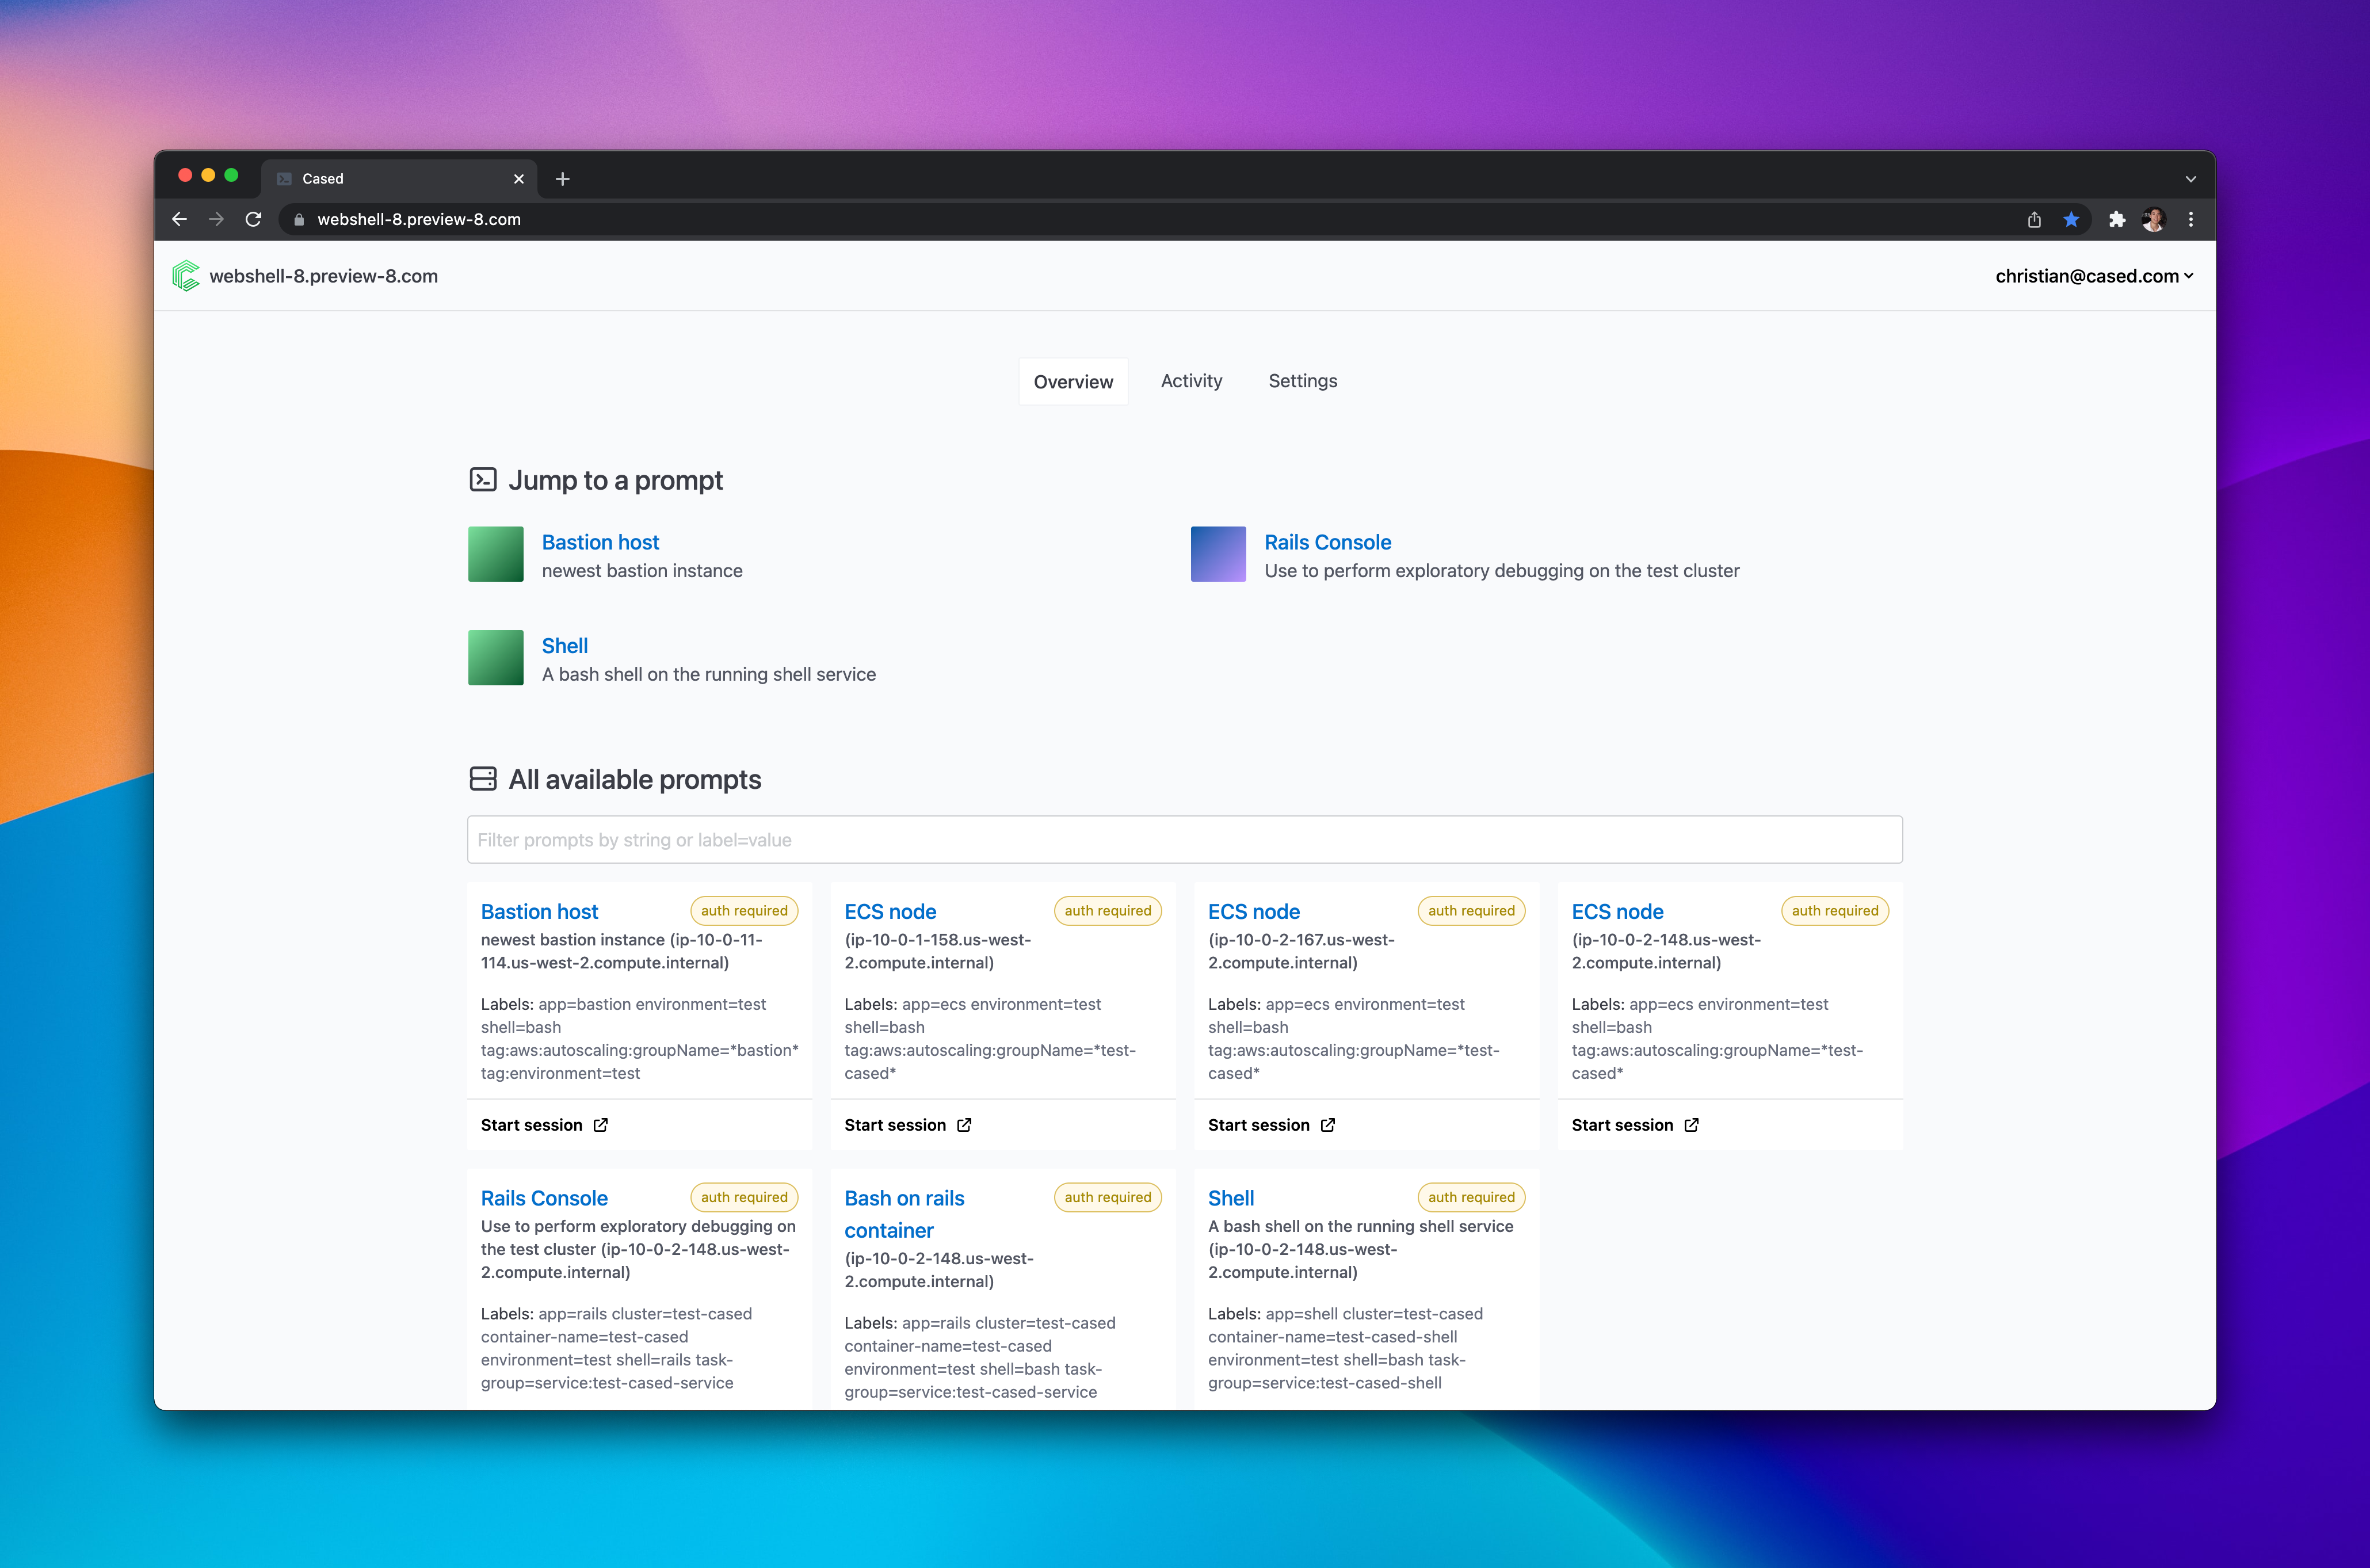Click external-link icon for ECS ip-10-0-2-167 session
The image size is (2370, 1568).
(x=1328, y=1125)
